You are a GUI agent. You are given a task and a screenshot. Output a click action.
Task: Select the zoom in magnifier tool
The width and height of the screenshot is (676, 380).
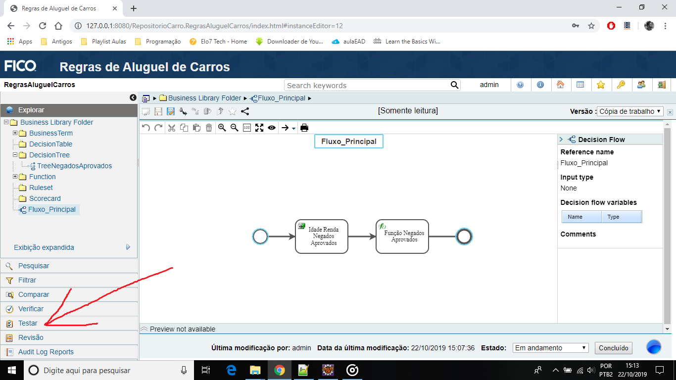[x=222, y=127]
